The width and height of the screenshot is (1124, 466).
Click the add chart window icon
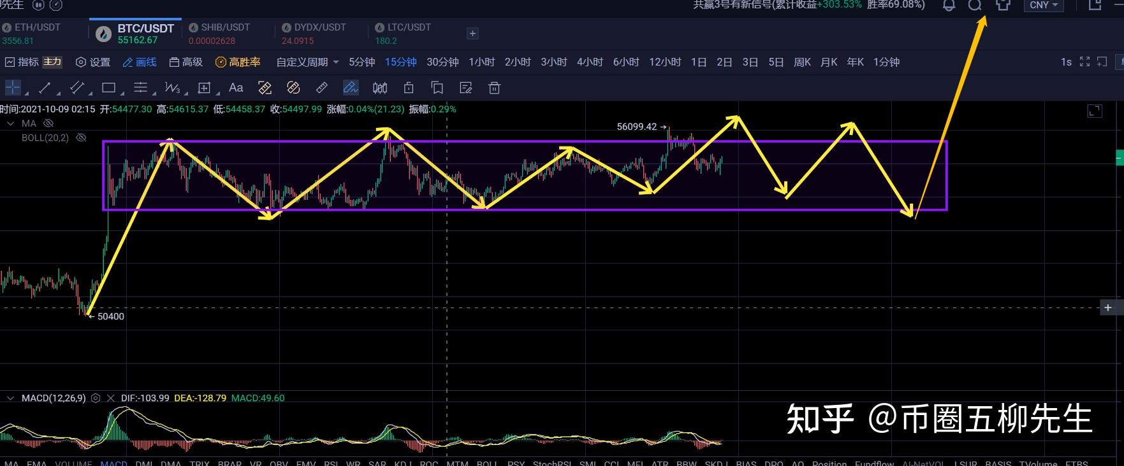[x=1102, y=62]
